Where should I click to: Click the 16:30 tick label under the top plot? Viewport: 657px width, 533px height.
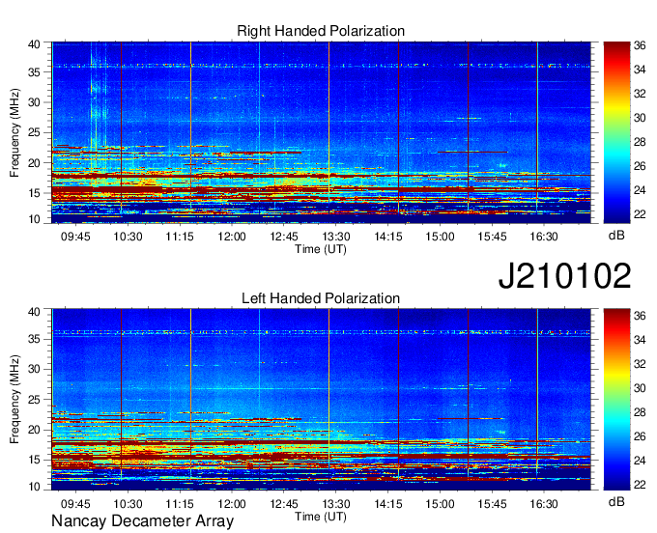[x=544, y=237]
